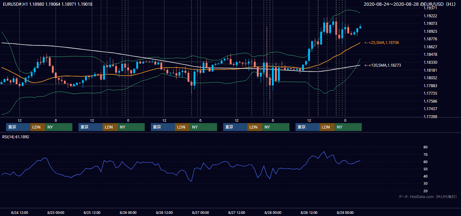The image size is (461, 216).
Task: Click the 8/24 12:00 time axis label
Action: (x=19, y=213)
